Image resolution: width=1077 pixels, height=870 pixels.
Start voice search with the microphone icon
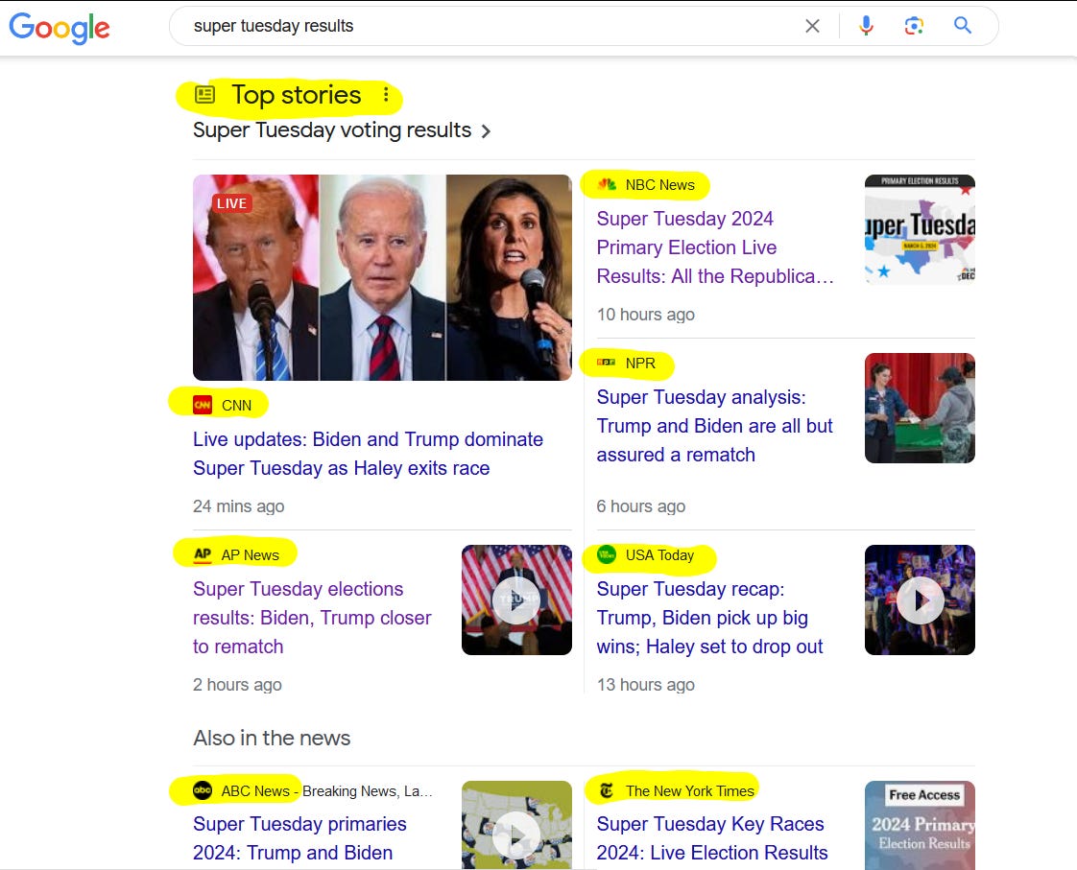click(x=866, y=26)
